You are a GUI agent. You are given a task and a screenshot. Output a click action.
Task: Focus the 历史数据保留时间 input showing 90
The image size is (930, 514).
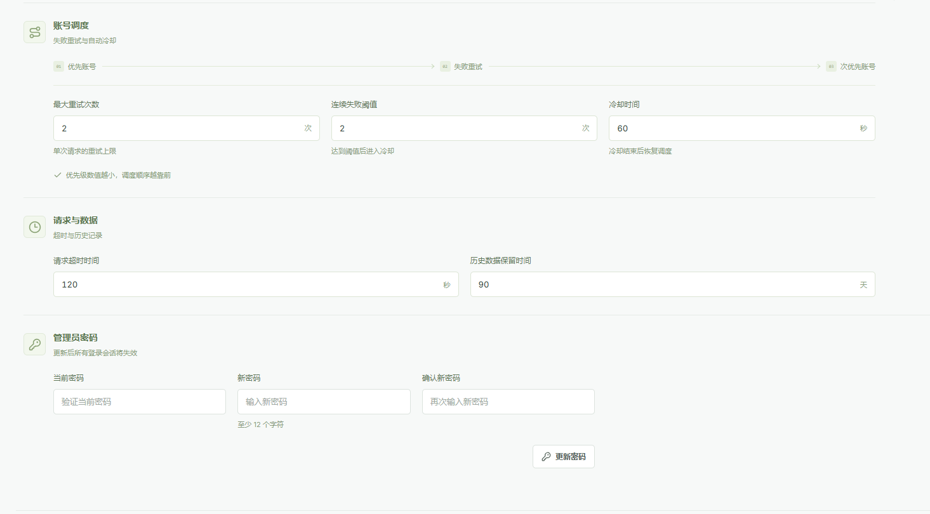click(x=673, y=284)
